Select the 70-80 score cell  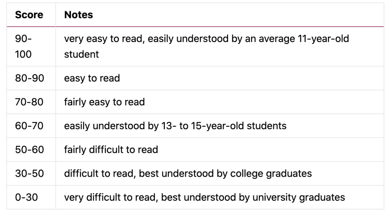[29, 102]
